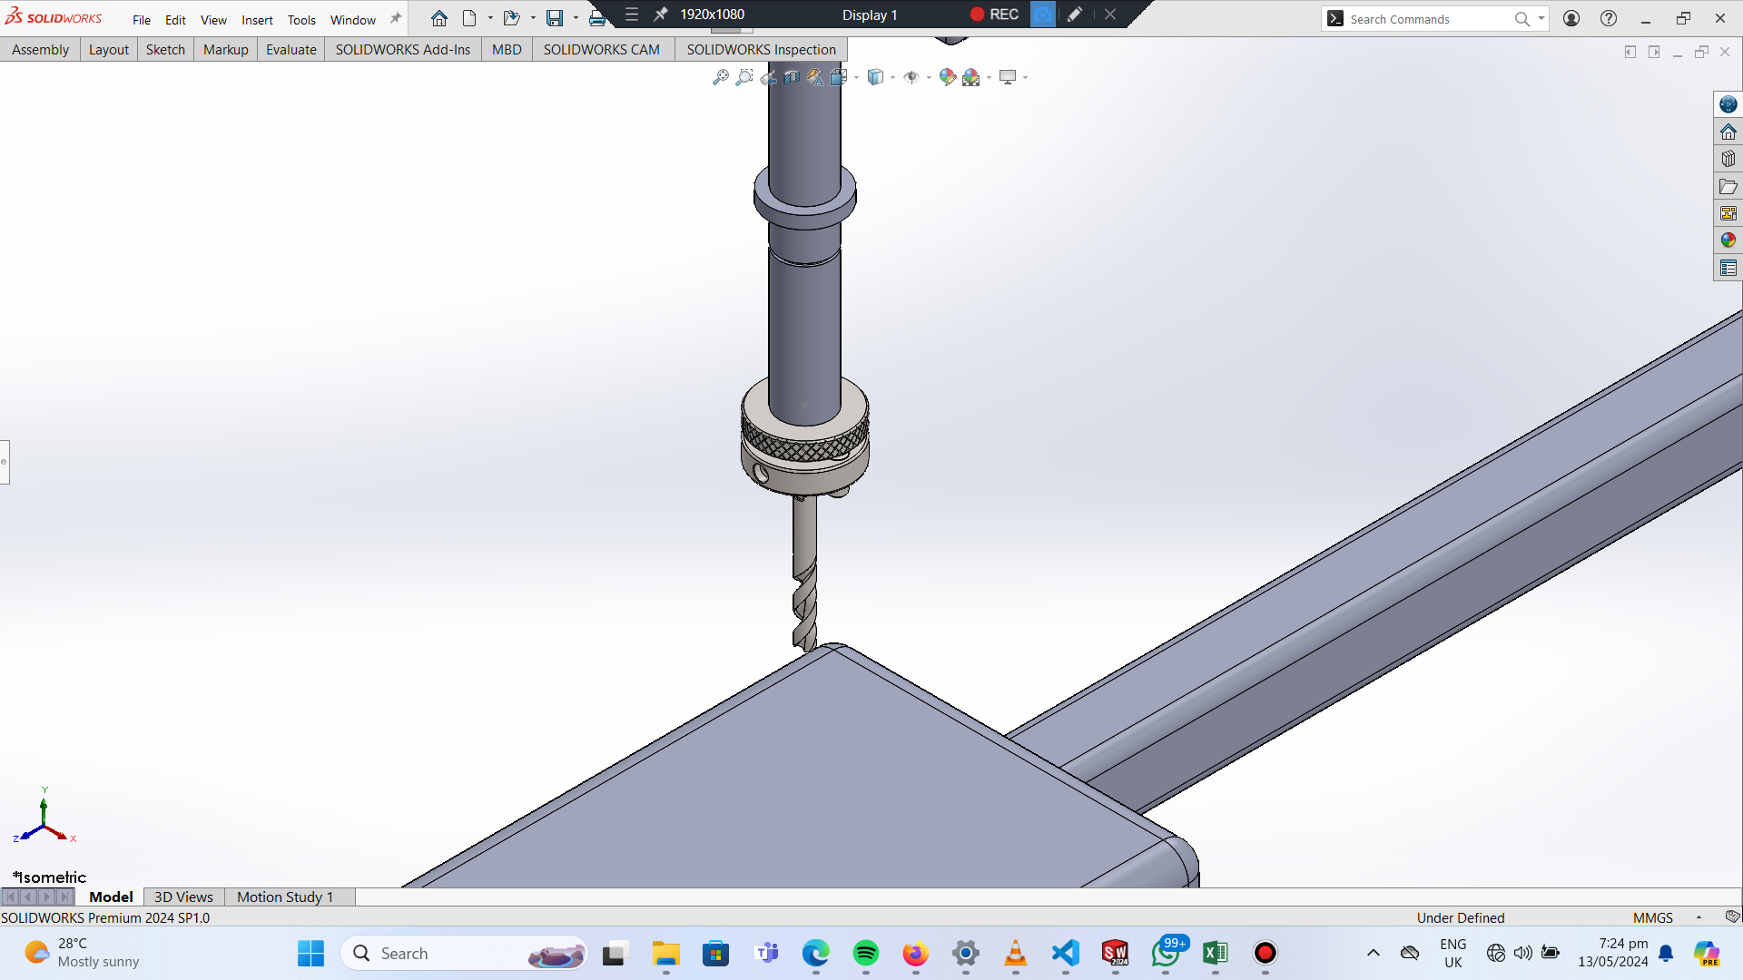Expand the Hide/Show Items dropdown arrow
The width and height of the screenshot is (1743, 980).
[x=929, y=78]
